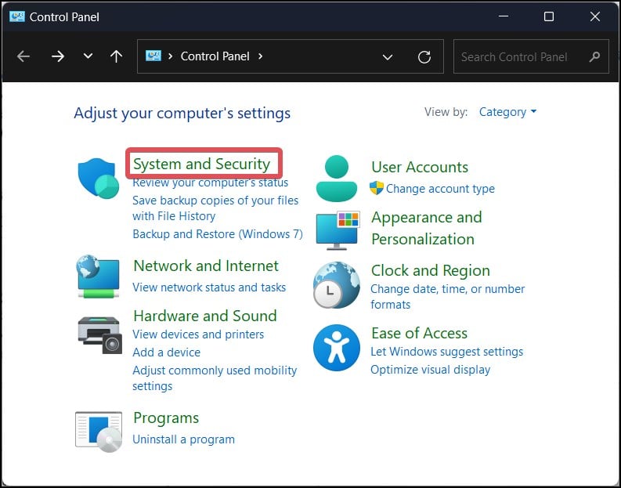Go up one folder level
The width and height of the screenshot is (621, 488).
tap(117, 56)
